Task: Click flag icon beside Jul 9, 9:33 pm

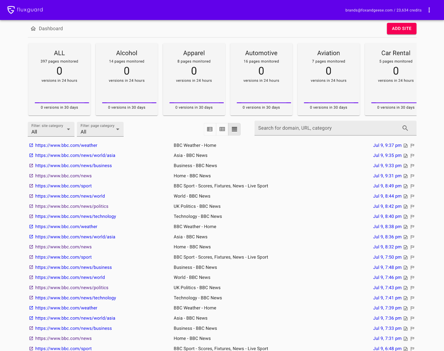Action: [x=412, y=166]
